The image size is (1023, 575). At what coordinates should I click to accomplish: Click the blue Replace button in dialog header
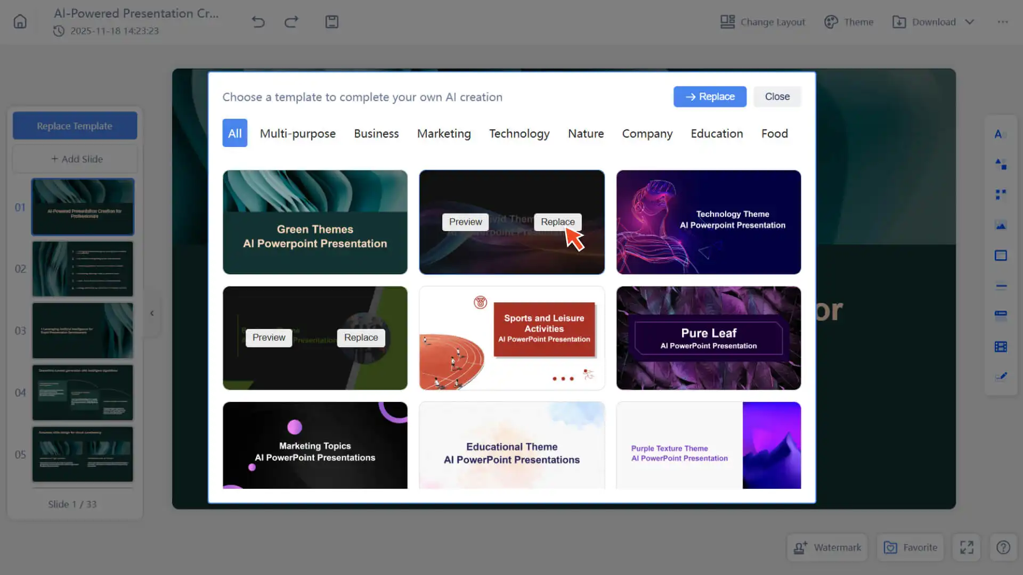click(710, 96)
